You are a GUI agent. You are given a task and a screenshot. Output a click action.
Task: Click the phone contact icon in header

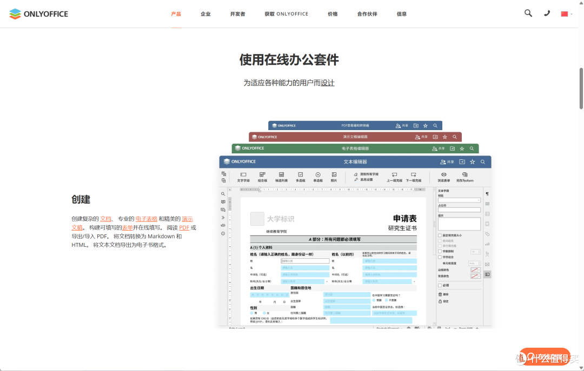547,14
